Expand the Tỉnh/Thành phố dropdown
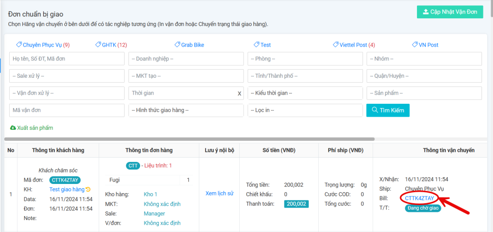The height and width of the screenshot is (232, 493). click(305, 76)
